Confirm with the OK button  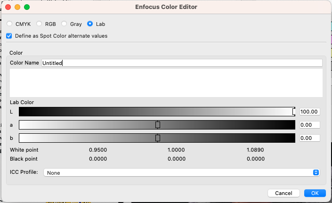[x=315, y=193]
